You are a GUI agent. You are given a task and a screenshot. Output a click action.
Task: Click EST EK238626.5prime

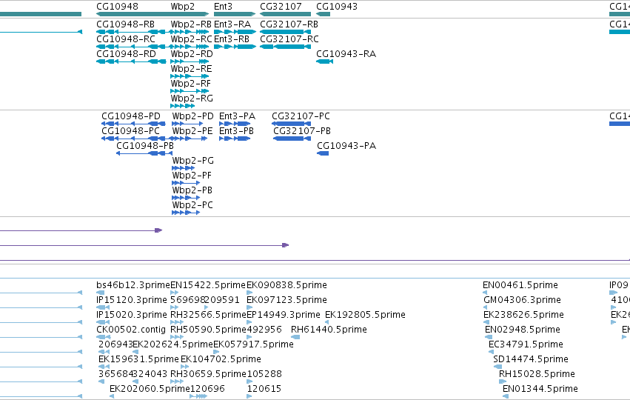(523, 315)
